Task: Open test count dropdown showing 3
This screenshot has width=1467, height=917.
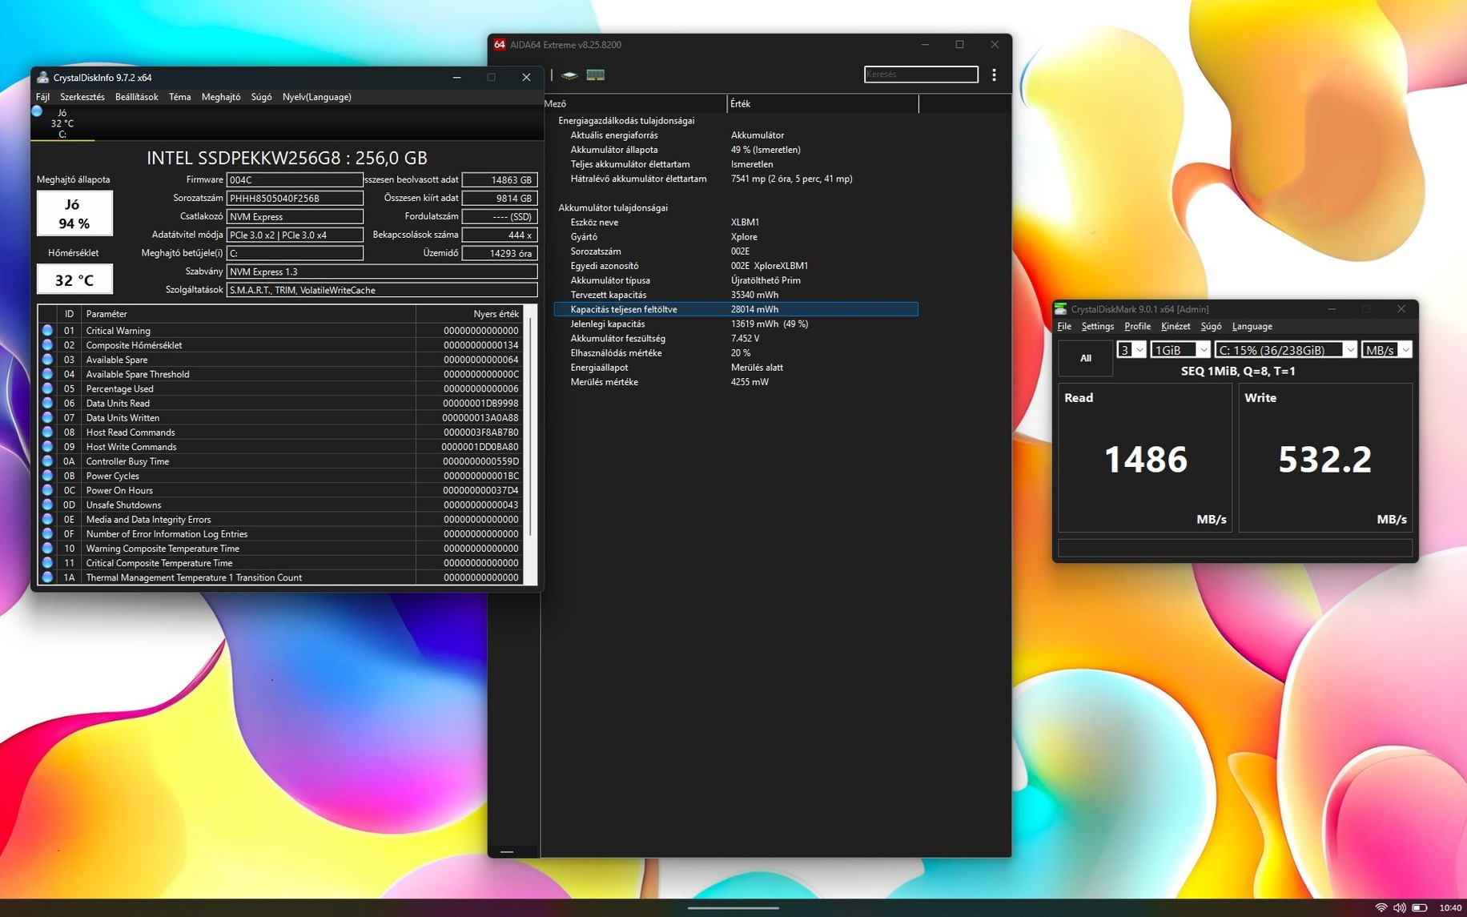Action: coord(1131,350)
